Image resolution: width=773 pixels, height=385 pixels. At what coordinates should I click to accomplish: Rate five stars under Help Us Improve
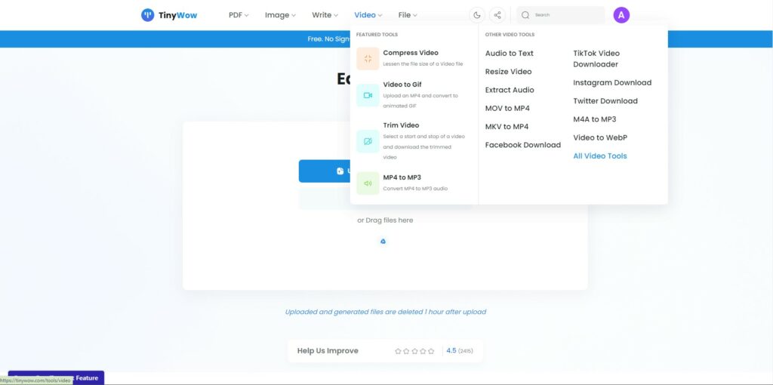coord(431,351)
